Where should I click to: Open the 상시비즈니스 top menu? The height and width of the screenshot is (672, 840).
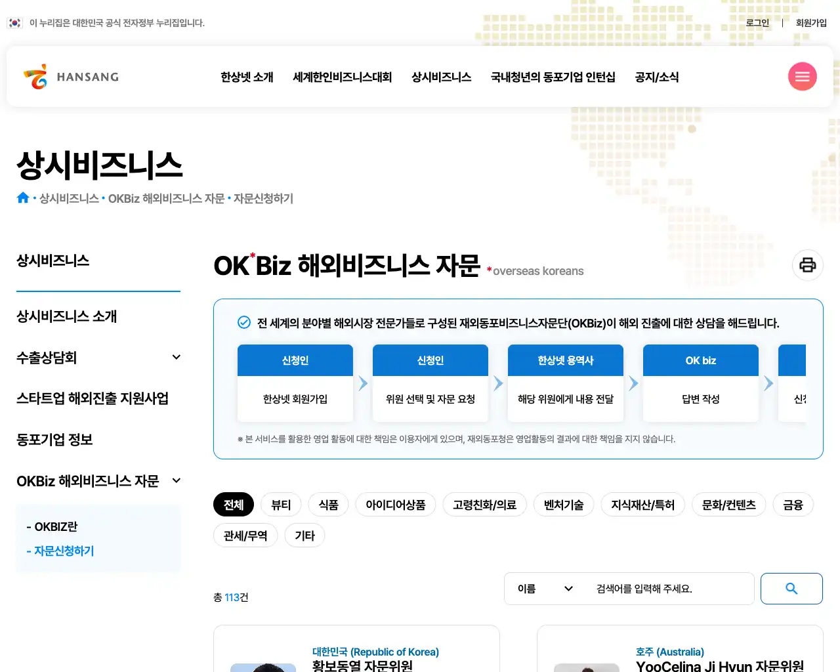pyautogui.click(x=441, y=77)
